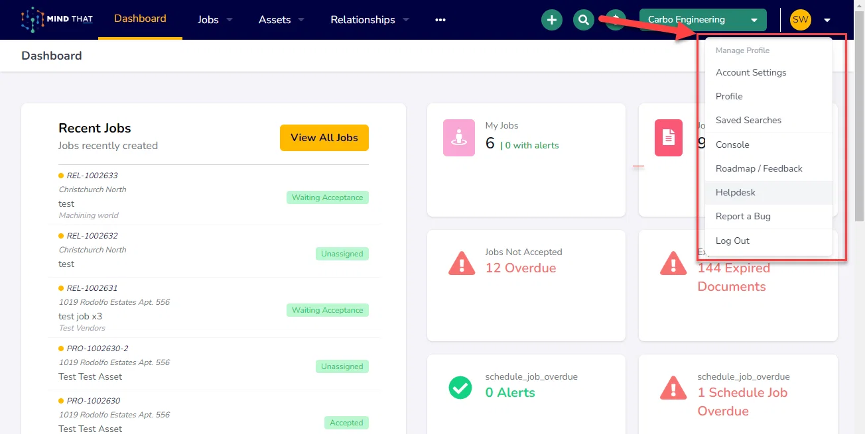This screenshot has width=865, height=434.
Task: Open job REL-1002633
Action: [92, 176]
